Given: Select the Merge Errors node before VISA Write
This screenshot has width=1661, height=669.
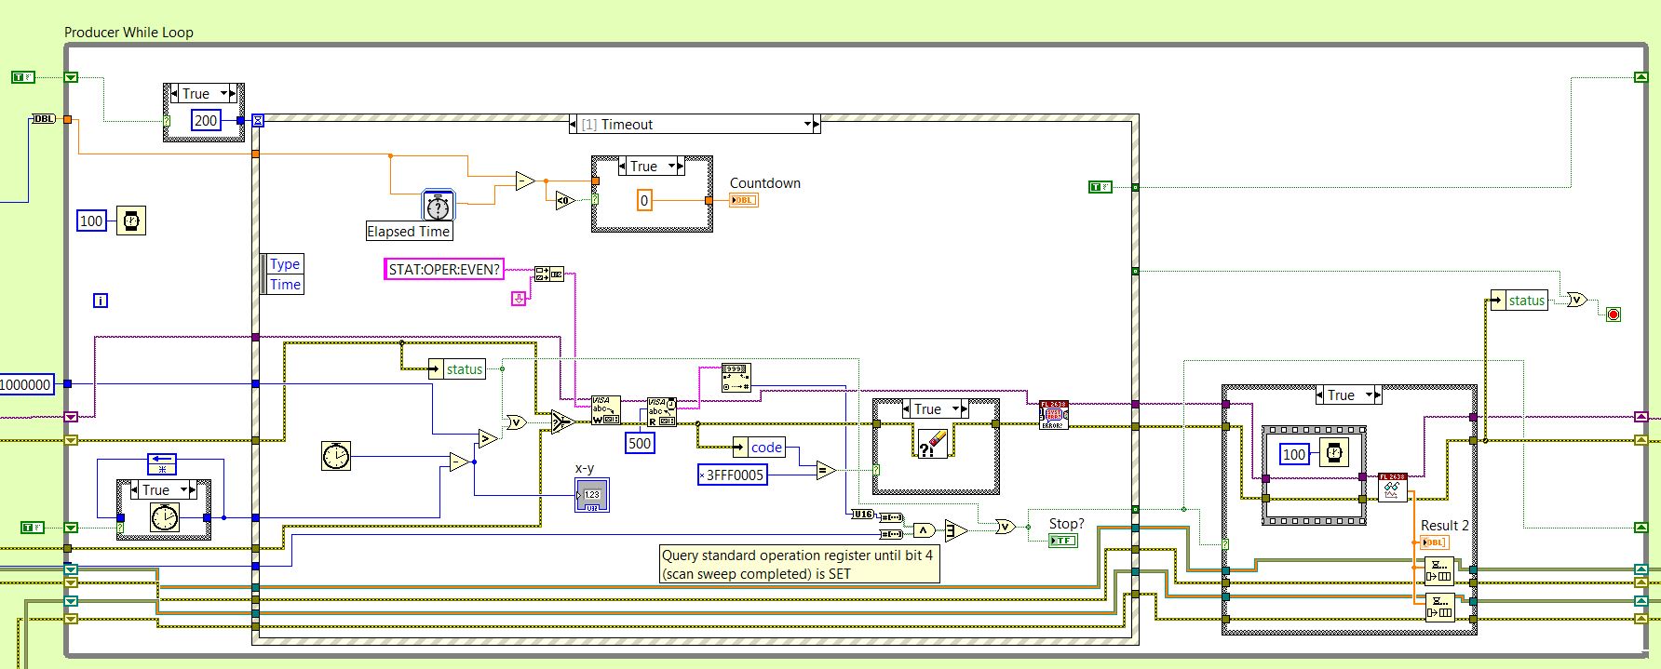Looking at the screenshot, I should click(x=562, y=421).
